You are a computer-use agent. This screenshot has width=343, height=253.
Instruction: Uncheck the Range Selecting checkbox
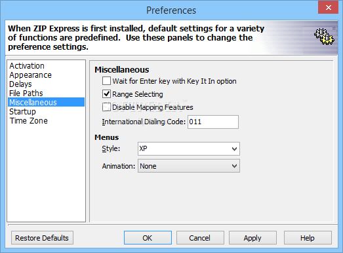106,94
